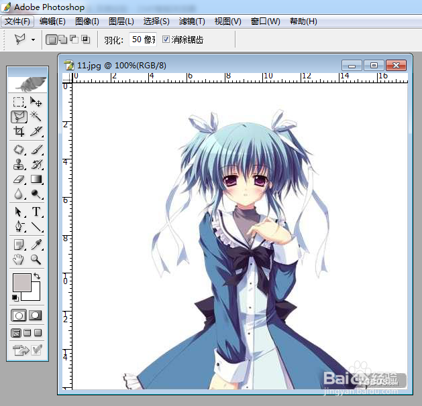Click the ruler origin corner box

coord(67,78)
